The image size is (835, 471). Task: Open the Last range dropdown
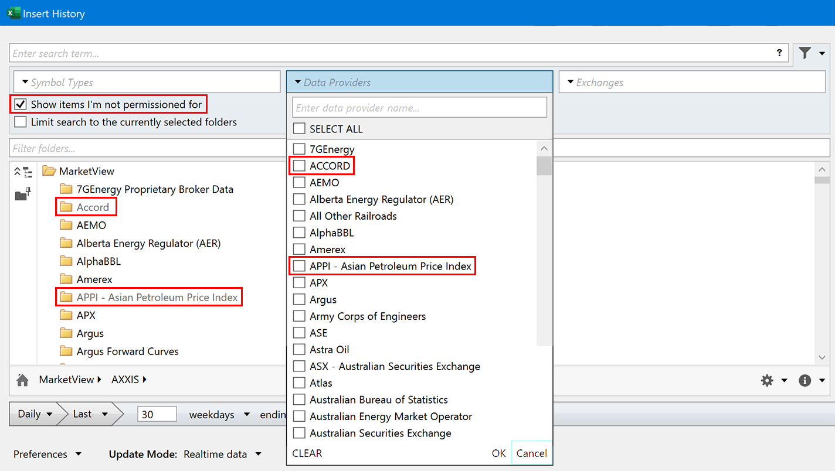point(90,414)
